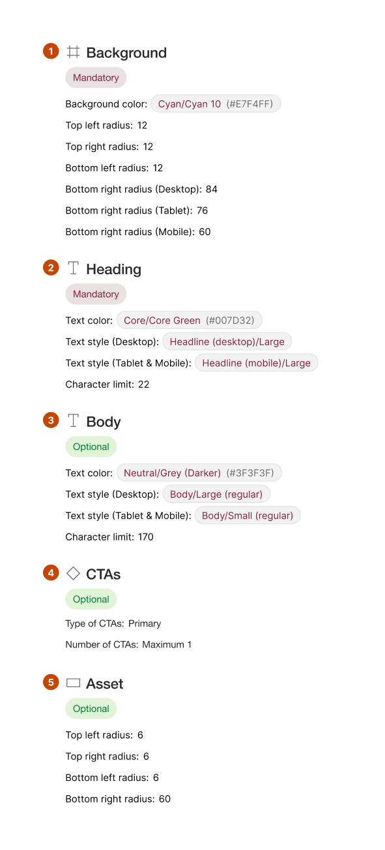Viewport: 385px width, 850px height.
Task: Click the diamond icon next to CTAs
Action: click(x=74, y=573)
